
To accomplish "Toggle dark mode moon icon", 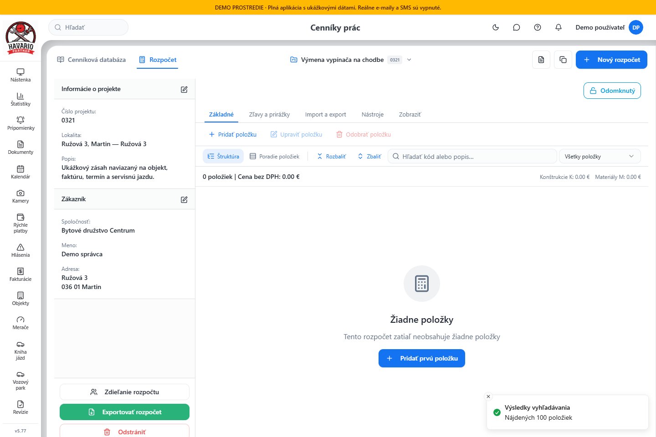I will tap(496, 27).
